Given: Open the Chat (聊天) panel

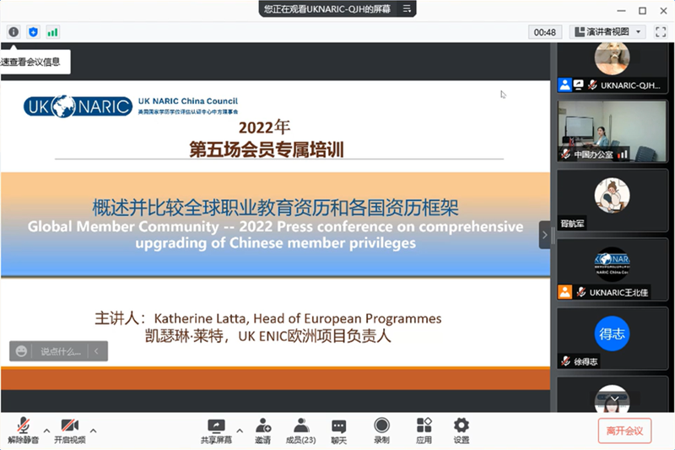Looking at the screenshot, I should pyautogui.click(x=338, y=430).
